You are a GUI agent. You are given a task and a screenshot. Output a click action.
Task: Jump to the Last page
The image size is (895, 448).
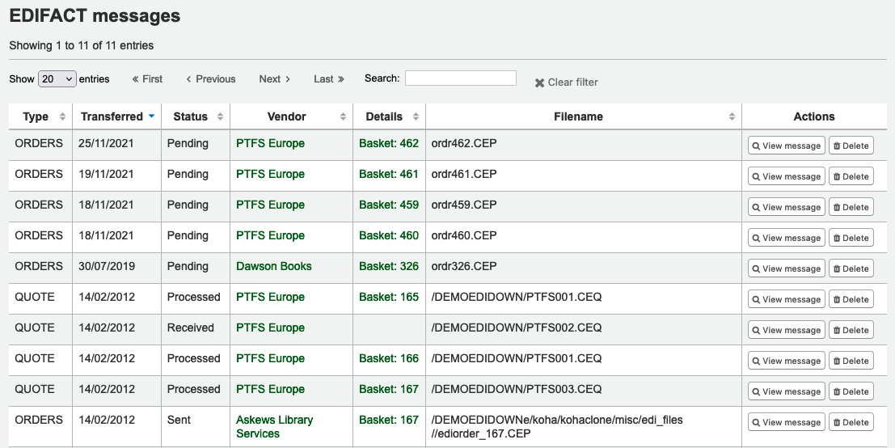pyautogui.click(x=329, y=79)
